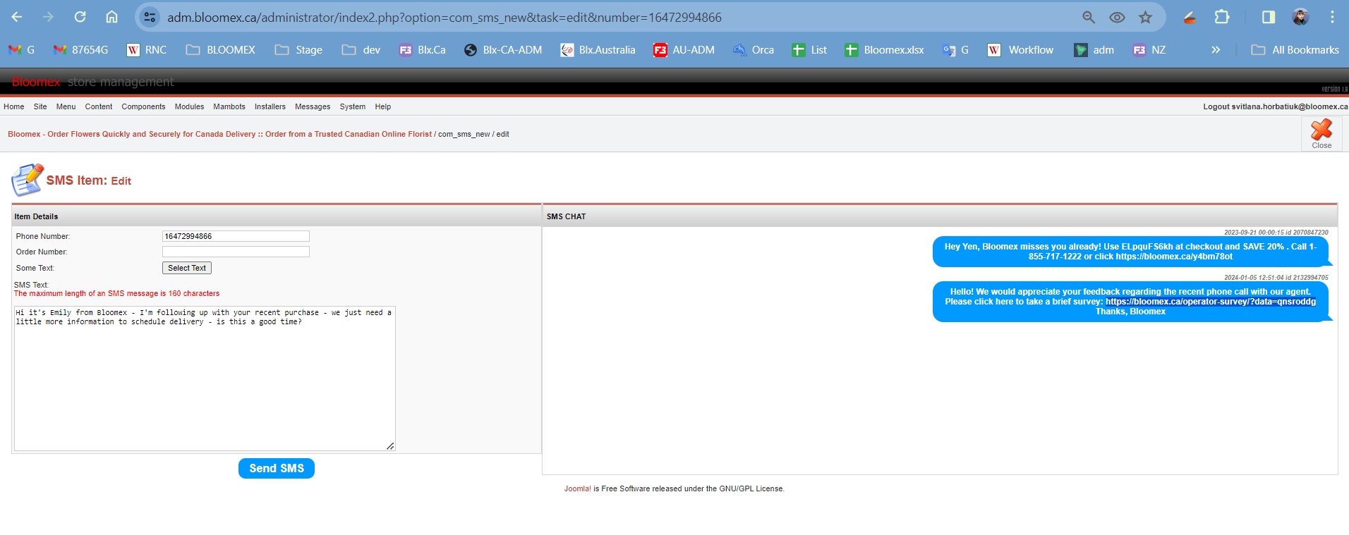Close the SMS item editor
Screen dimensions: 1349x535
pyautogui.click(x=1321, y=134)
